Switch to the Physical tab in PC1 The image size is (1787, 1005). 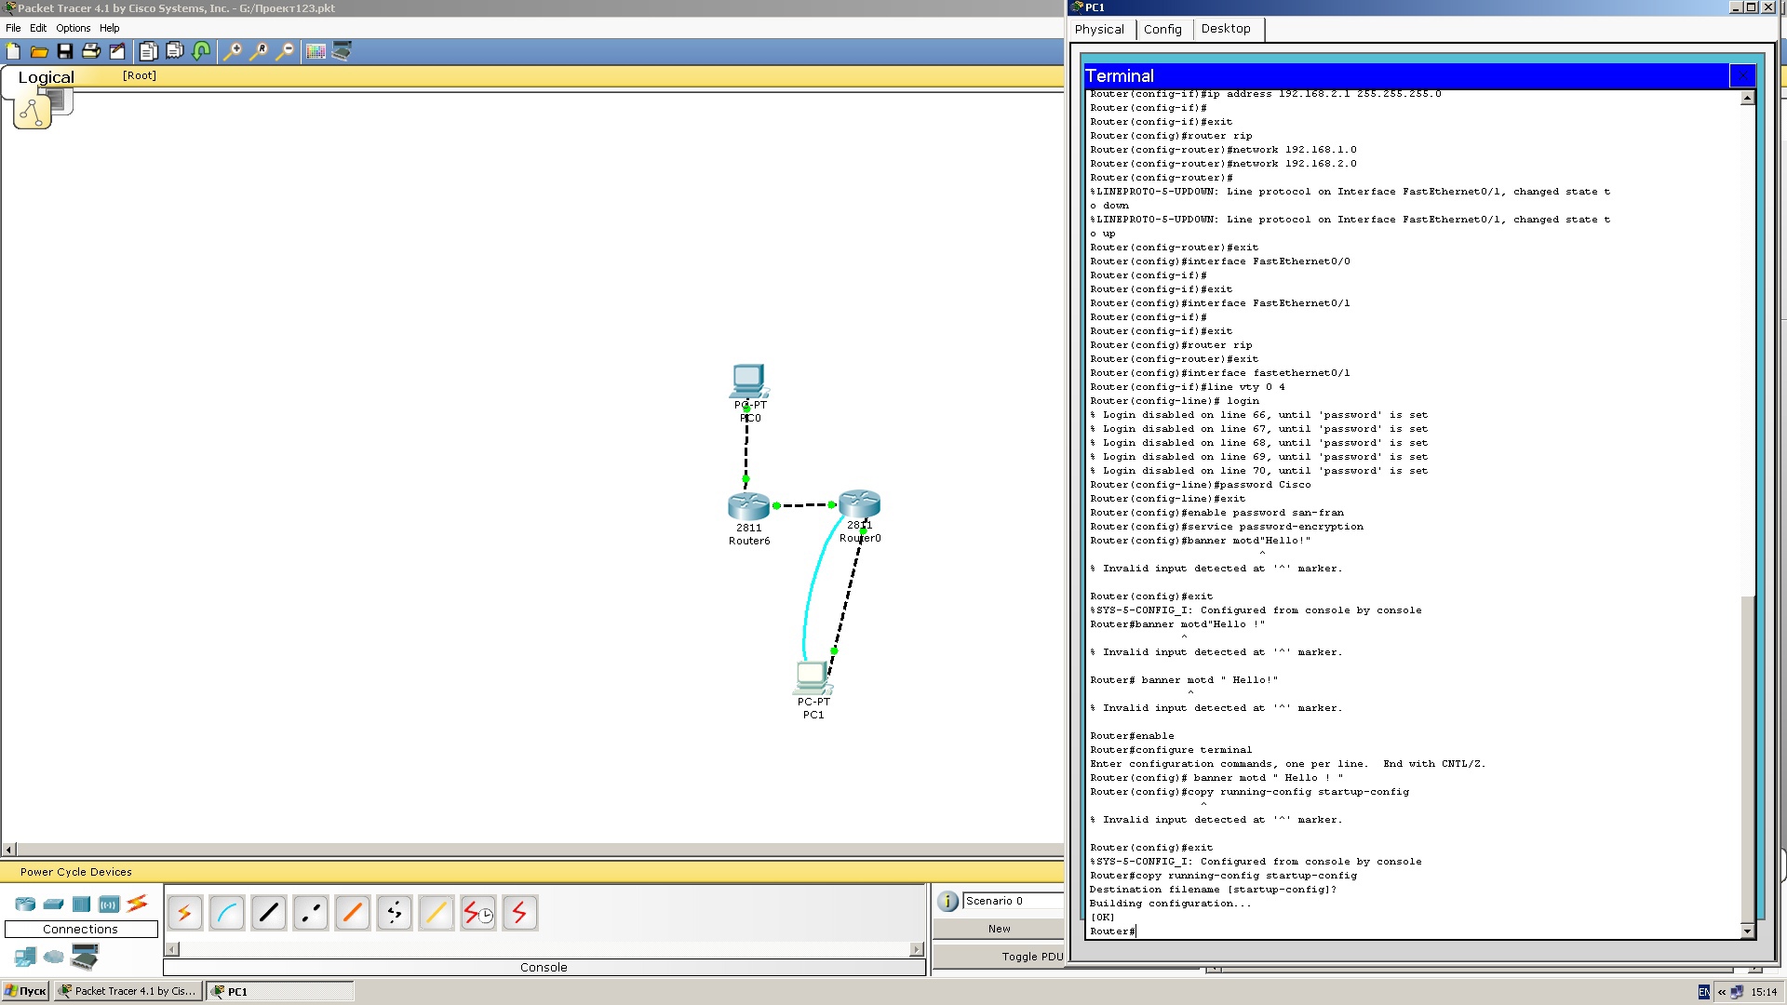[x=1099, y=30]
